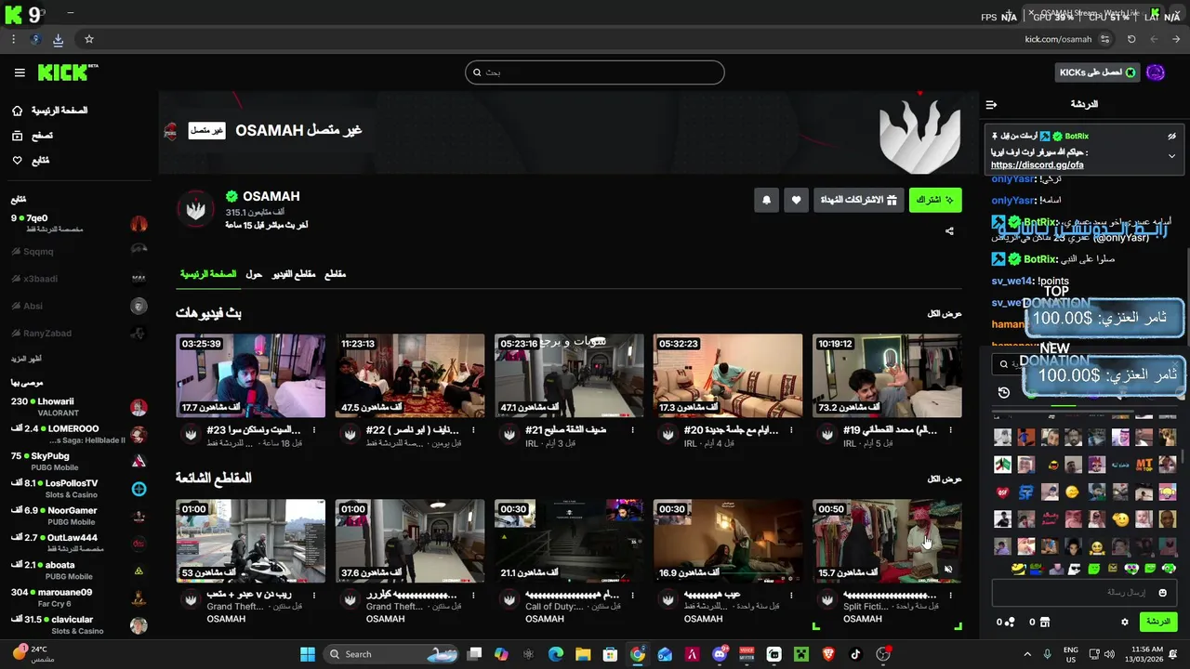1190x669 pixels.
Task: Open chat settings gear icon
Action: point(1125,622)
